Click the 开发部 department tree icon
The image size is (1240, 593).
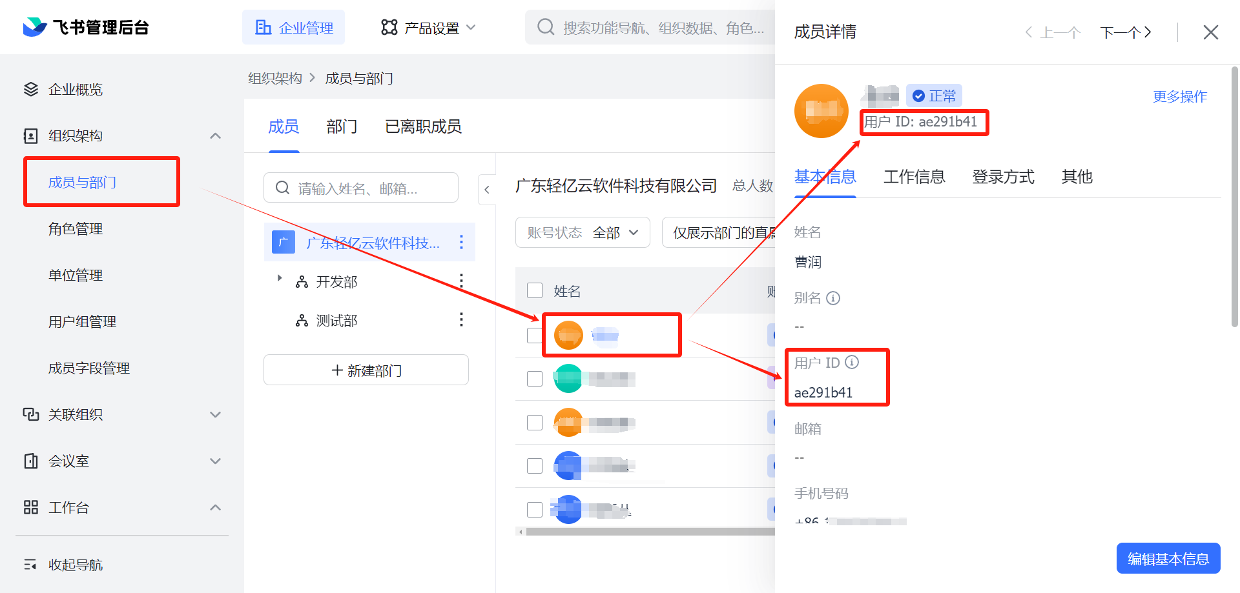pyautogui.click(x=302, y=281)
